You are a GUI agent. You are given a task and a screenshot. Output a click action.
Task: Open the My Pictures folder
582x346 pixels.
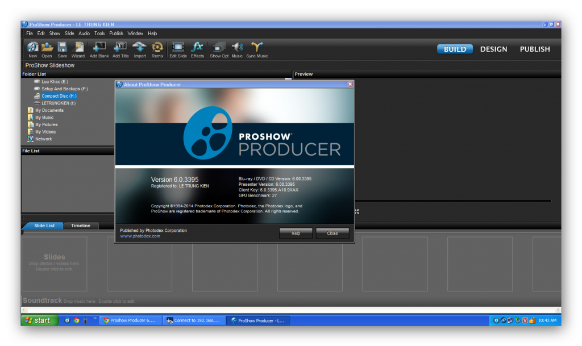(43, 124)
